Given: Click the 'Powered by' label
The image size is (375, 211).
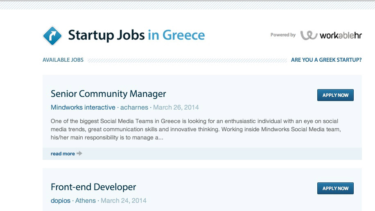Looking at the screenshot, I should point(283,35).
